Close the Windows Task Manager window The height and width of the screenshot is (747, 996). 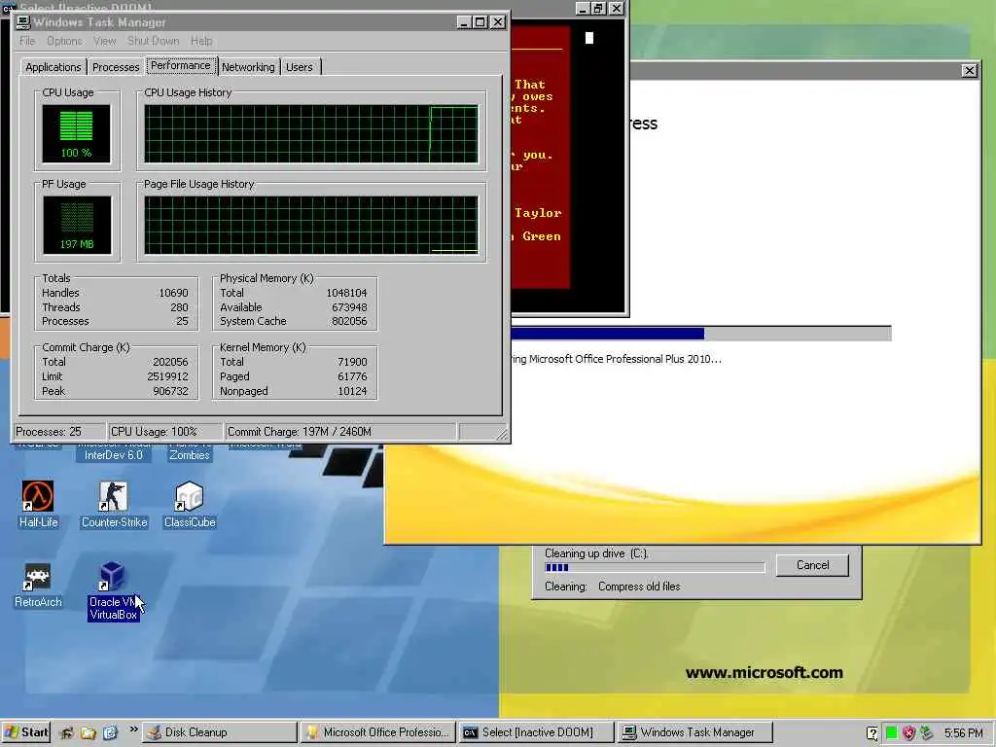[x=498, y=22]
